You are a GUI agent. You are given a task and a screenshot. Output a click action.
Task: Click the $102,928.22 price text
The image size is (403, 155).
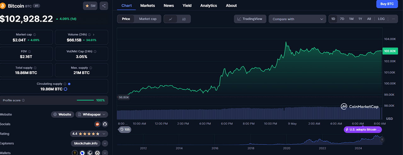click(x=26, y=19)
